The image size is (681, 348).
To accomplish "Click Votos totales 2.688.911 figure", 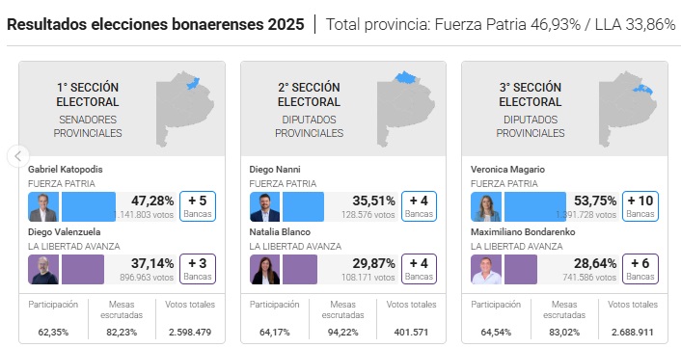I will click(633, 333).
